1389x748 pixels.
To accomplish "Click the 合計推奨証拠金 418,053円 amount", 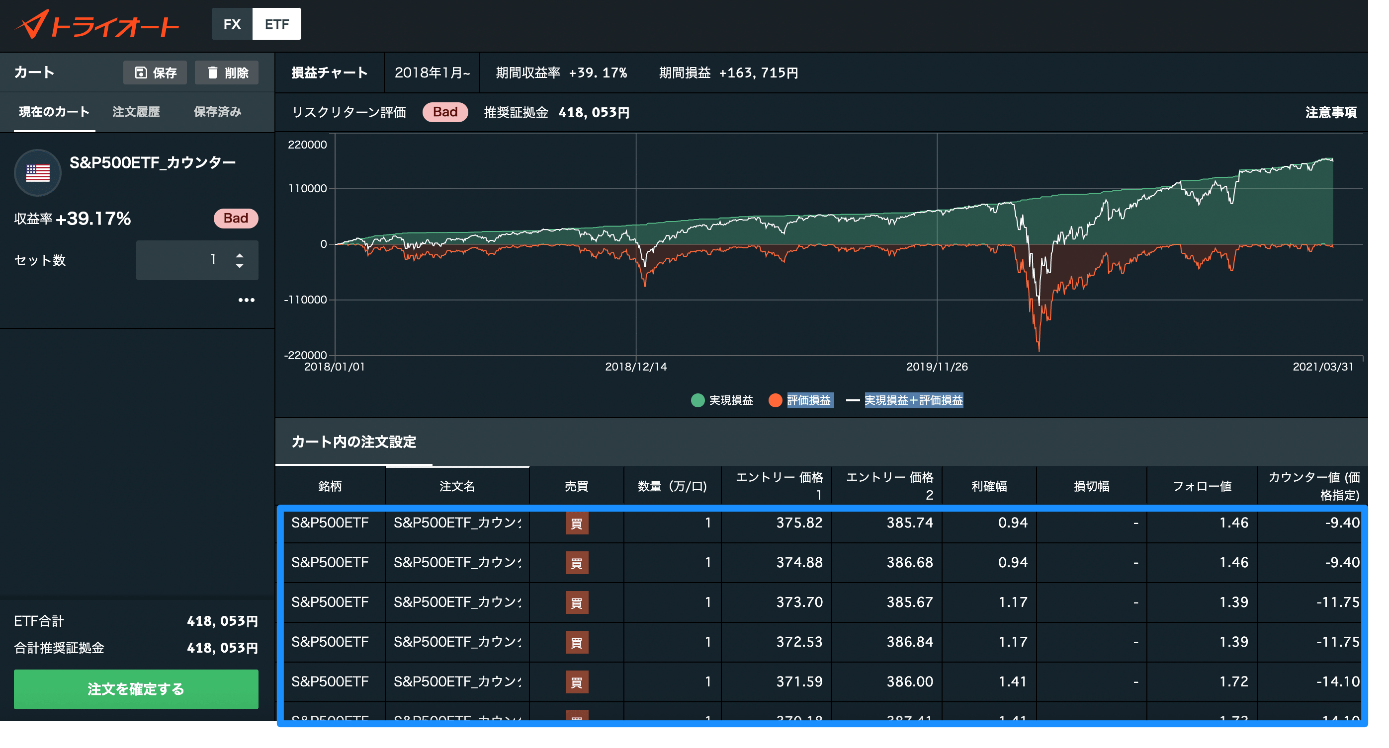I will [x=222, y=648].
